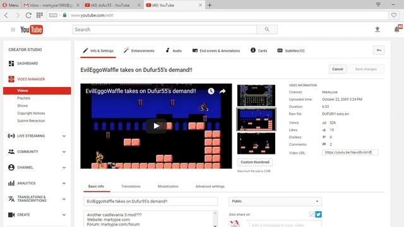404x227 pixels.
Task: Click the share arrow on the player
Action: coord(223,91)
